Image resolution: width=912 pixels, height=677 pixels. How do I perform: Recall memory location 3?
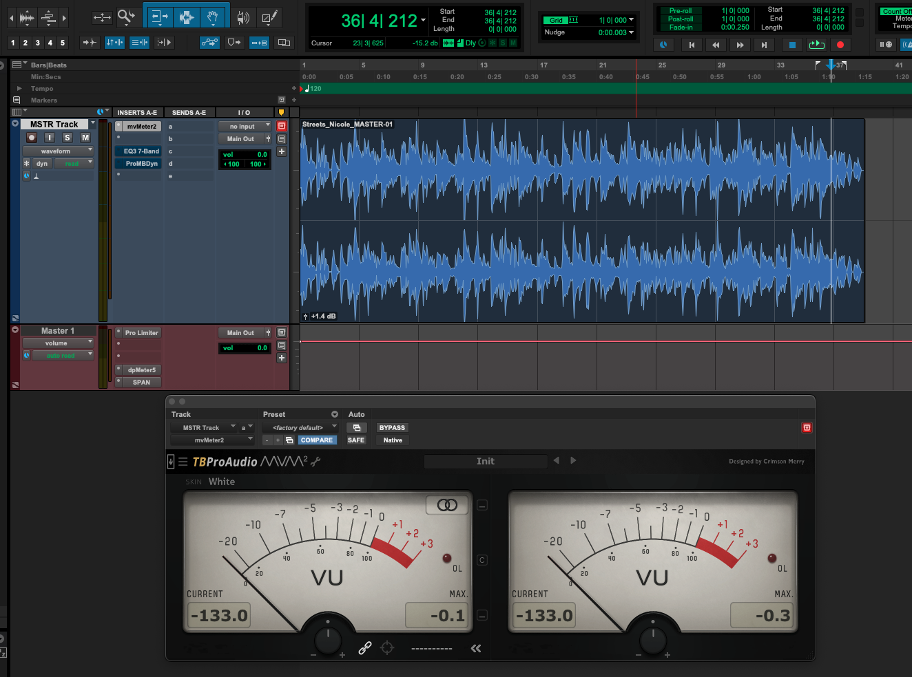(37, 42)
